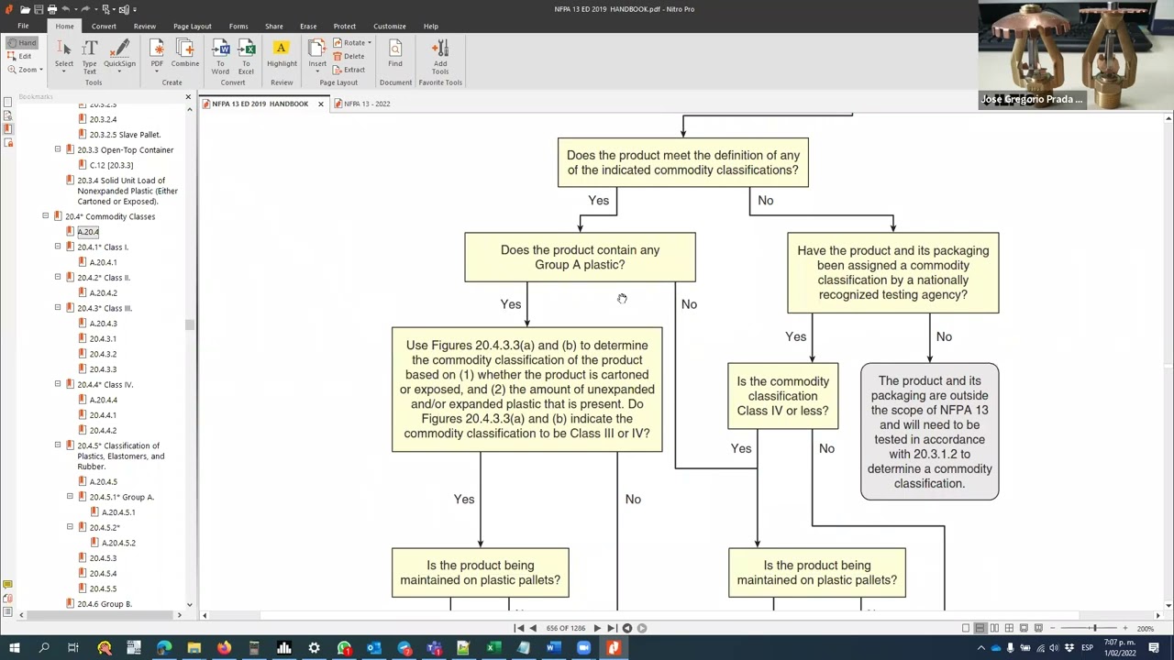Open bookmark 20.3.4 Solid Unit Load
The width and height of the screenshot is (1174, 660).
(127, 191)
